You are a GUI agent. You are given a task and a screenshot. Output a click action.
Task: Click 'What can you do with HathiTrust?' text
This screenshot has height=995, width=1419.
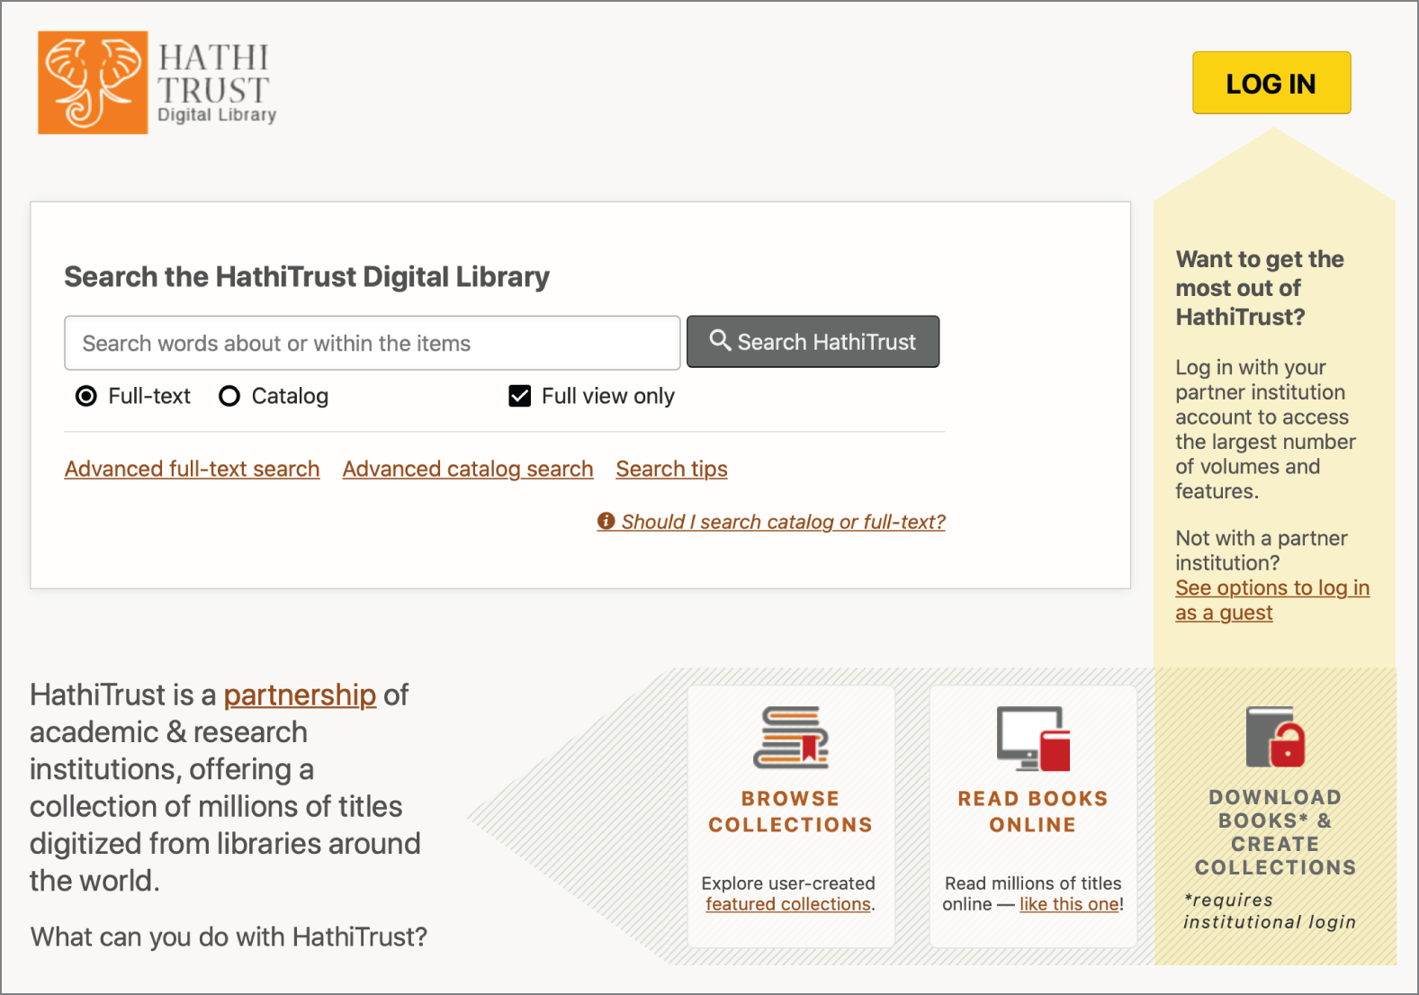(x=229, y=937)
